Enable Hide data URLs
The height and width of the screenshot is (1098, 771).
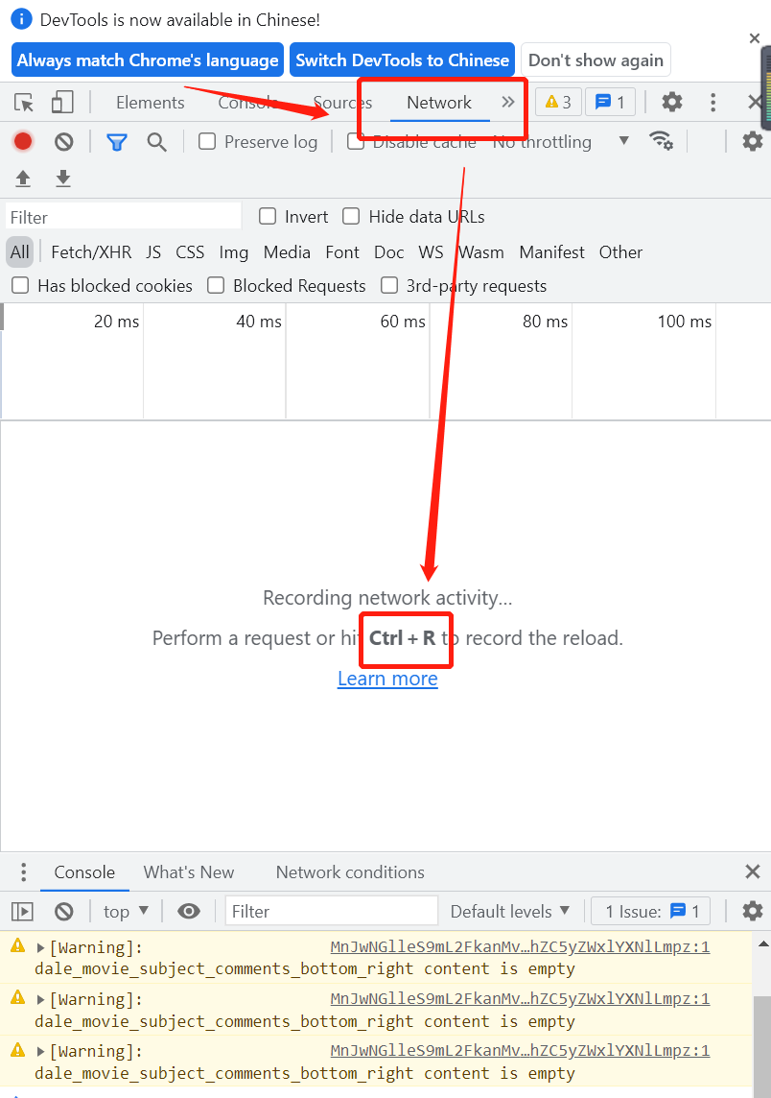click(351, 216)
